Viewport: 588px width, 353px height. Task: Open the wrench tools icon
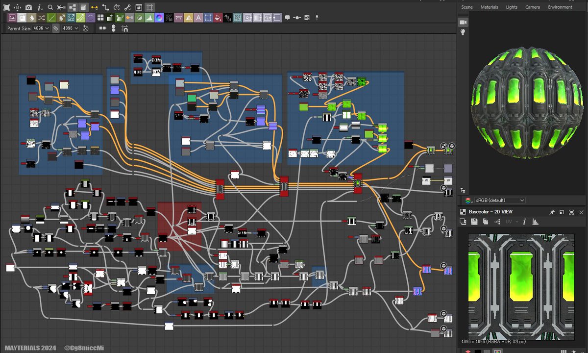pos(128,7)
